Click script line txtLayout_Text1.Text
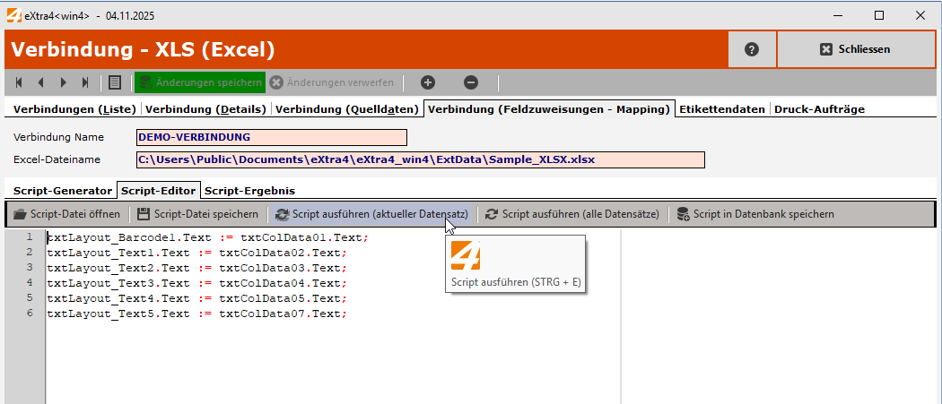Screen dimensions: 942x404 click(x=197, y=253)
